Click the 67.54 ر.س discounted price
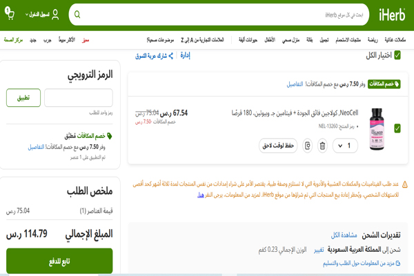414x276 pixels. click(x=174, y=113)
